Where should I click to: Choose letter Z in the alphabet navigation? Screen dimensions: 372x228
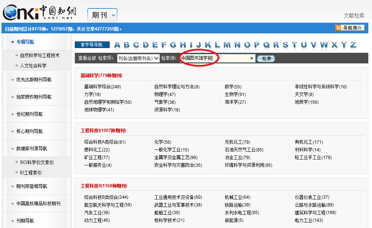353,45
